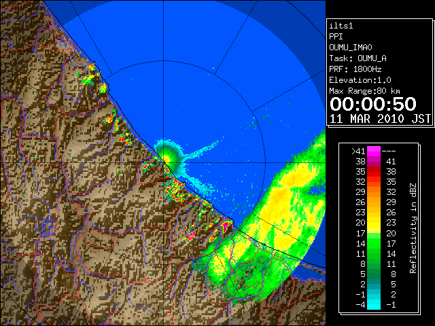Click the 'ilts1' label in info panel
Viewport: 435px width, 326px height.
tap(341, 26)
